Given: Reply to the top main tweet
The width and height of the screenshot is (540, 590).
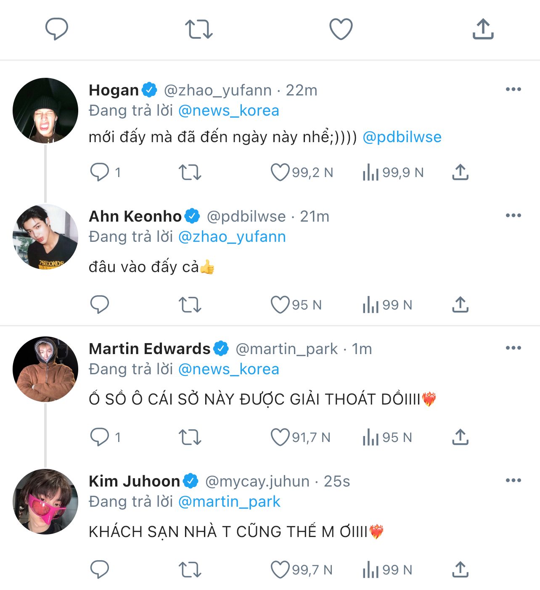Looking at the screenshot, I should pyautogui.click(x=57, y=29).
